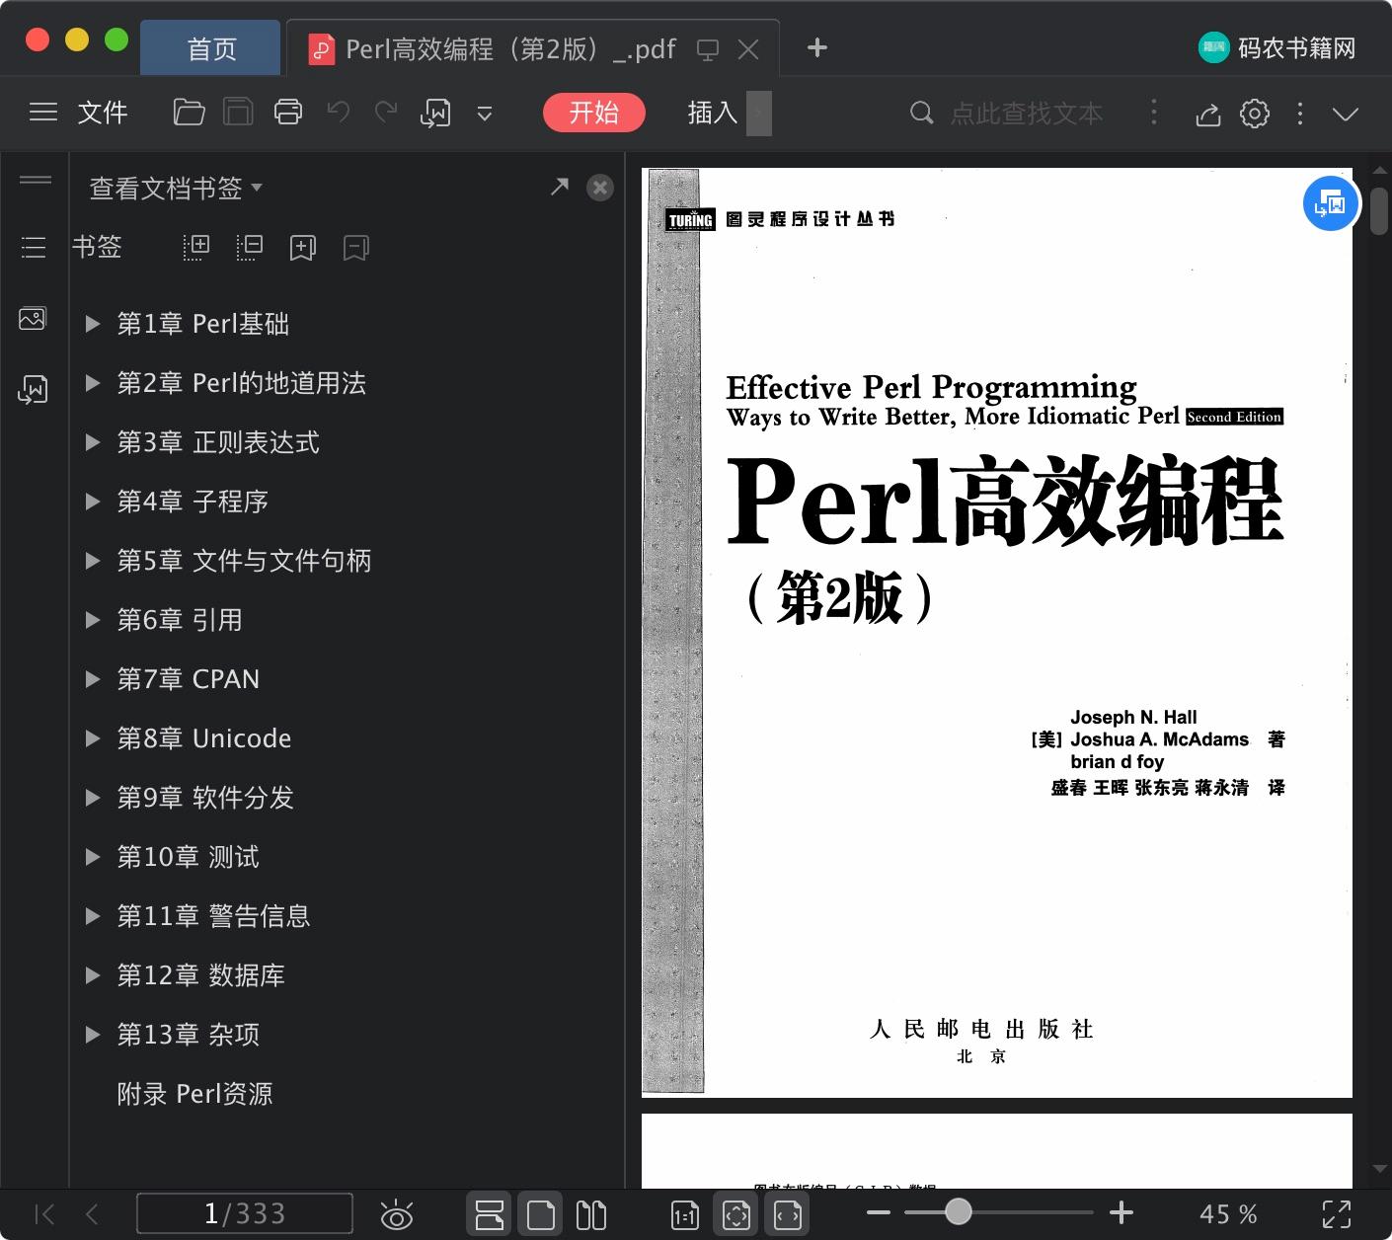Click the search text field 点此查找文本
1392x1240 pixels.
click(x=1027, y=114)
